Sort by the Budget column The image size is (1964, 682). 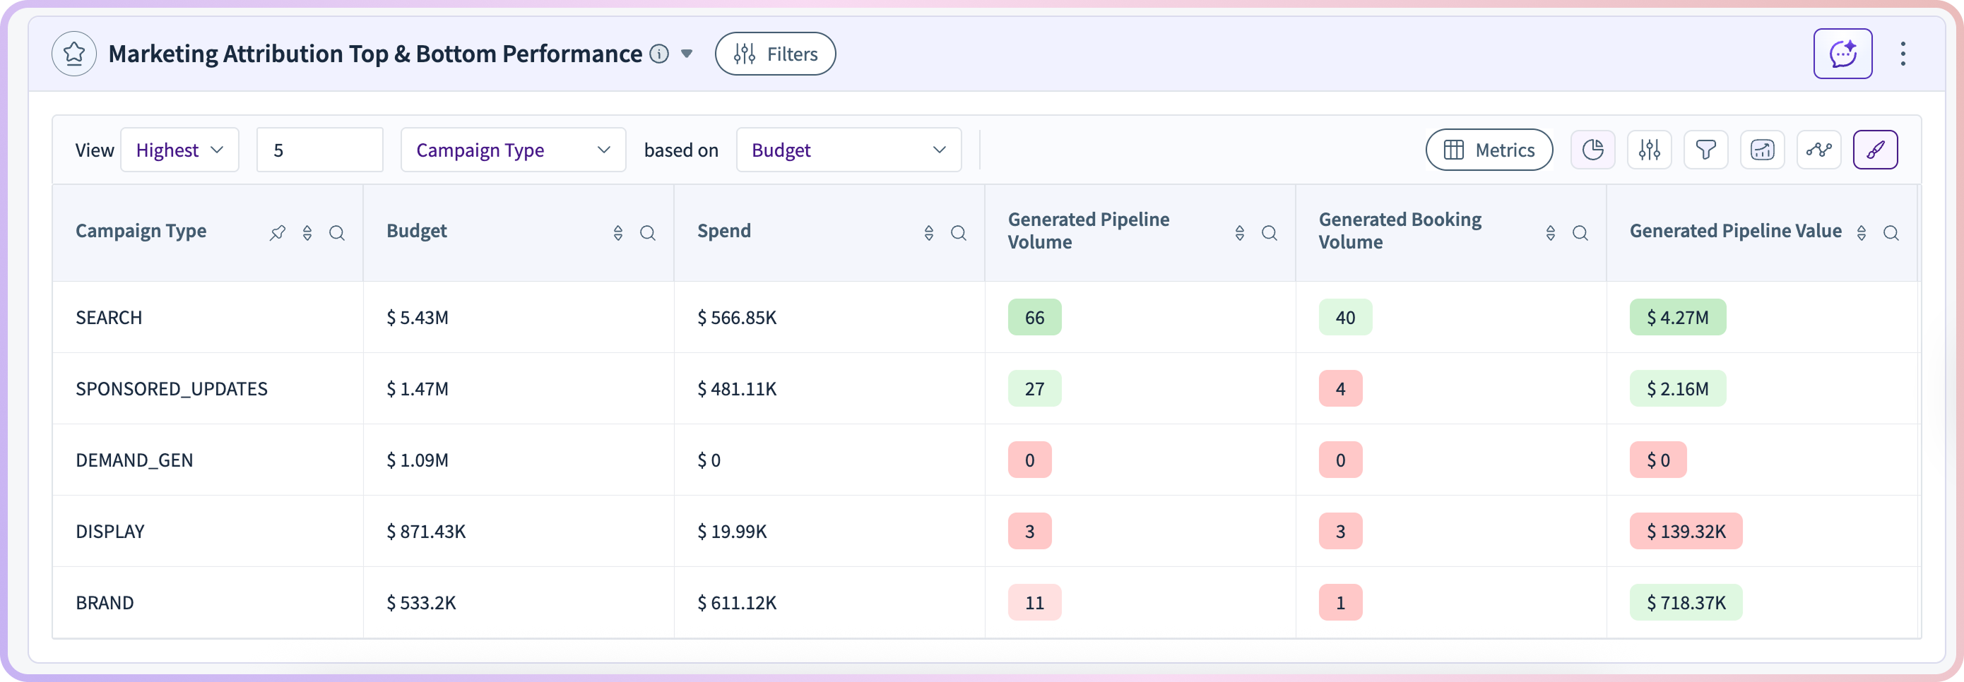coord(618,233)
